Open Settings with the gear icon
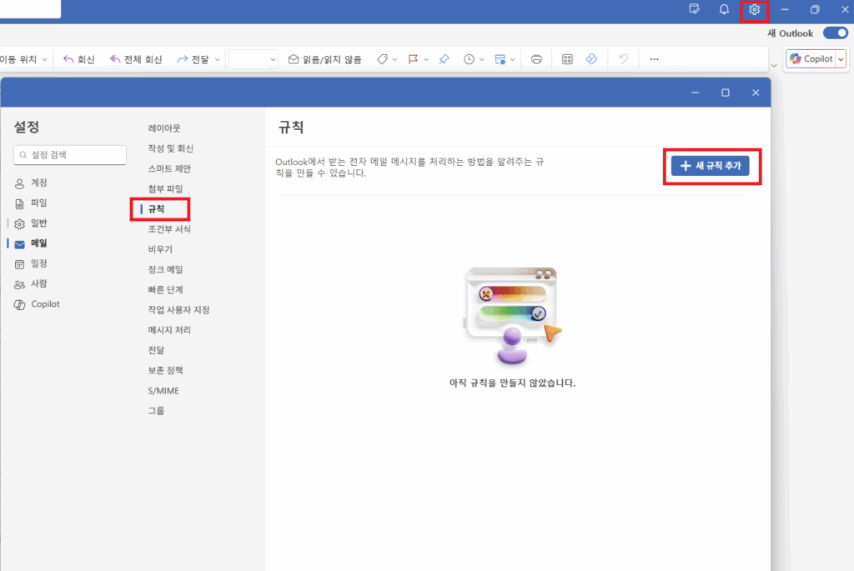The image size is (854, 571). [754, 10]
